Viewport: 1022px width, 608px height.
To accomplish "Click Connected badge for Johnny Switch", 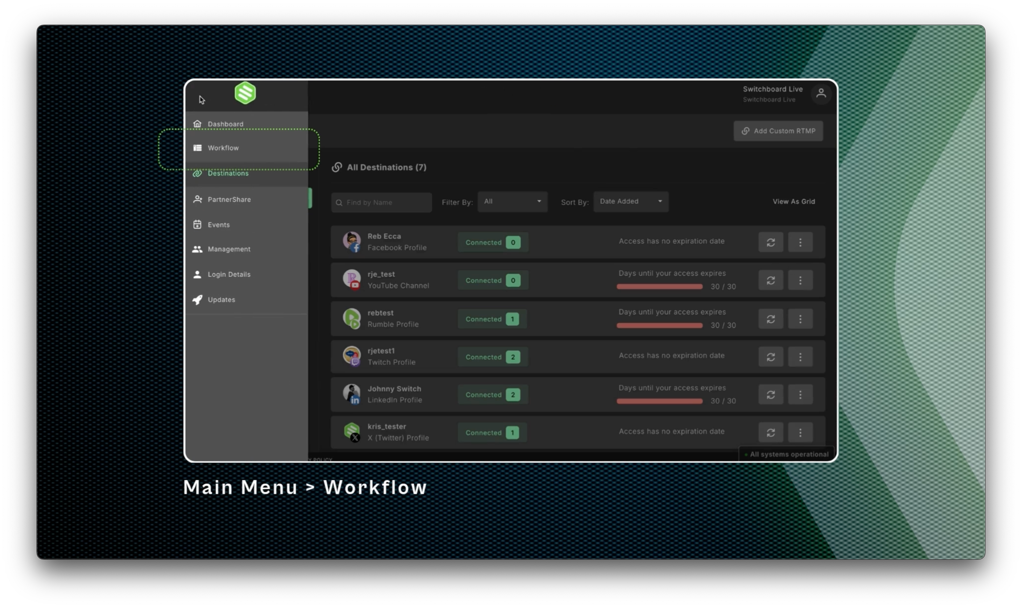I will pos(493,395).
